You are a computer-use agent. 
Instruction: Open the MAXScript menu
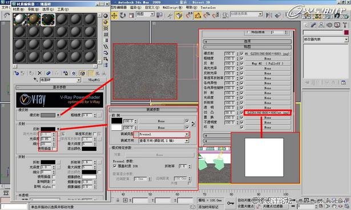(x=172, y=7)
